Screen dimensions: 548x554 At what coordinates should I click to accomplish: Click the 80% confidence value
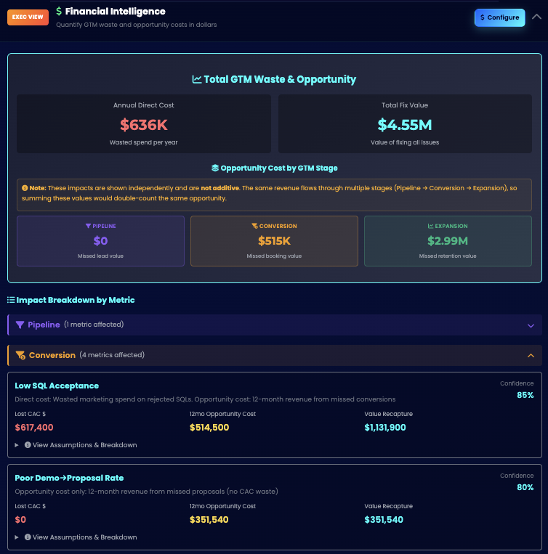click(525, 487)
